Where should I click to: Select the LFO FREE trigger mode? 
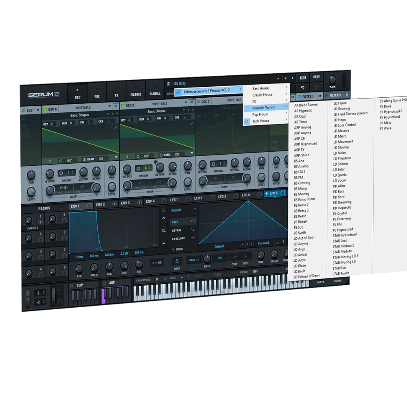(183, 222)
